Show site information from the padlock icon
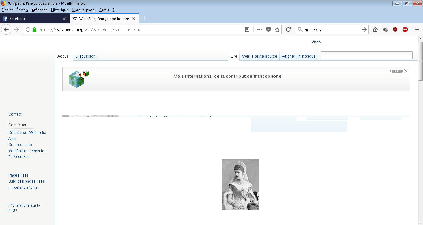 (34, 30)
